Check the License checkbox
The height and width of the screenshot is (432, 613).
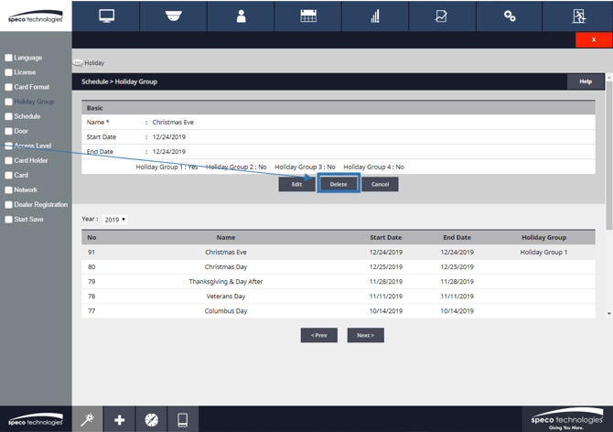click(8, 72)
